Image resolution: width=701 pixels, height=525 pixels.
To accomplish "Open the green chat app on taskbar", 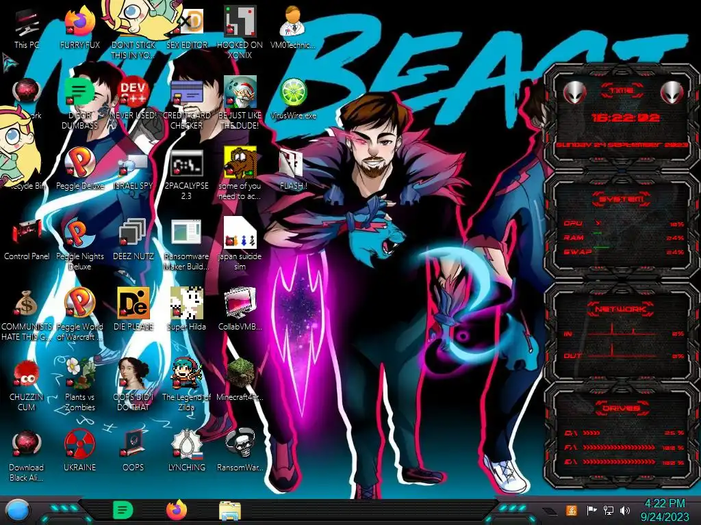I will 123,510.
